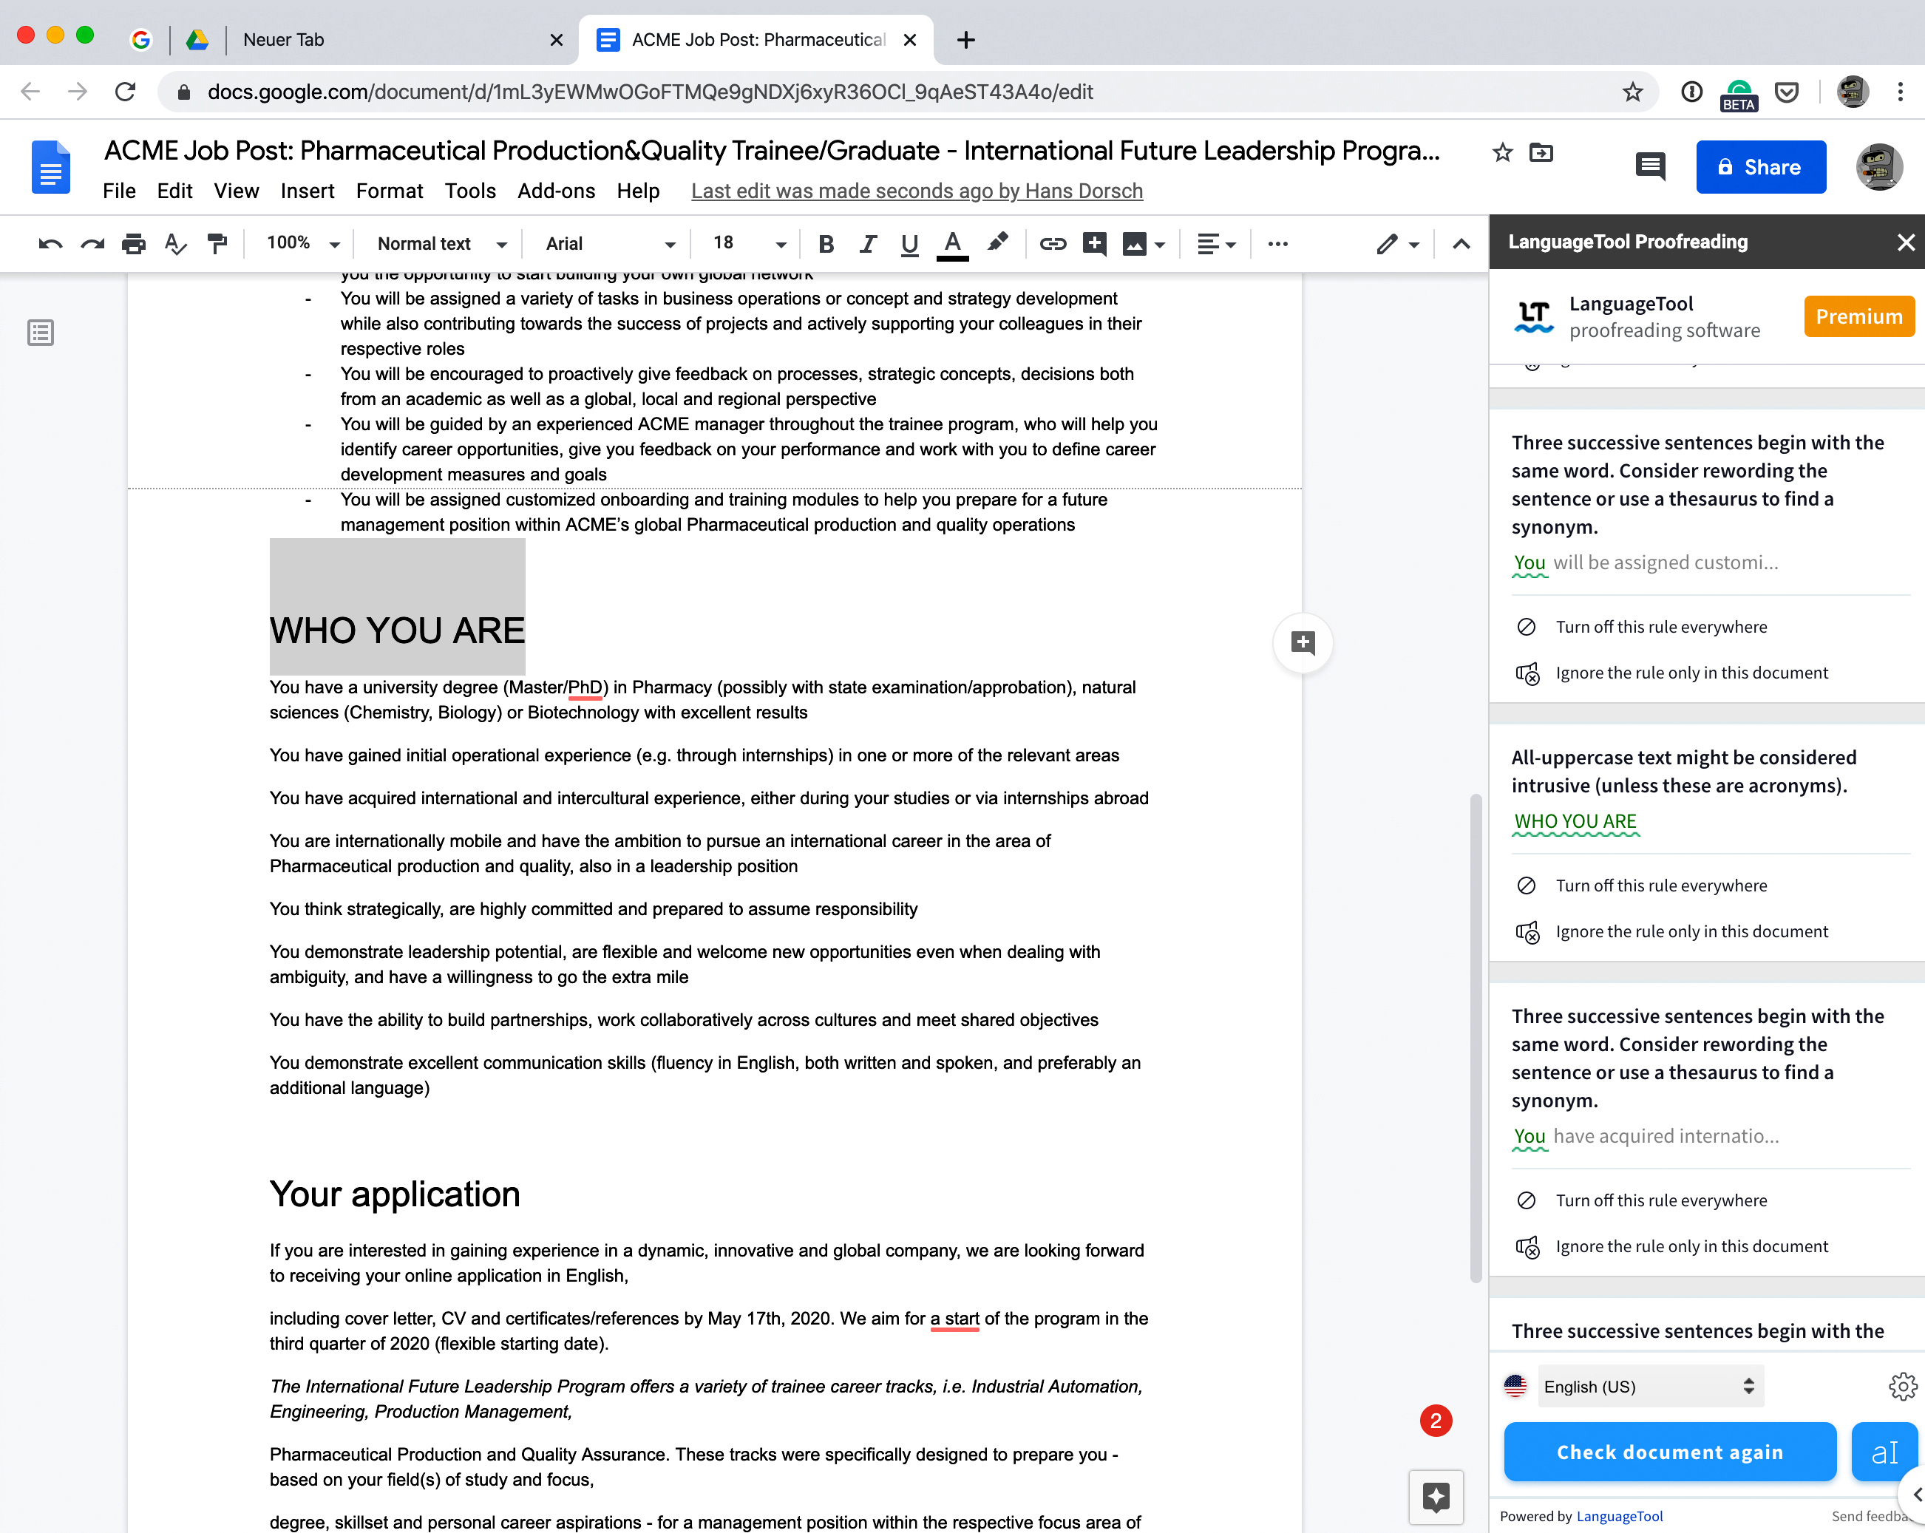Toggle underline formatting
The image size is (1925, 1533).
click(909, 244)
